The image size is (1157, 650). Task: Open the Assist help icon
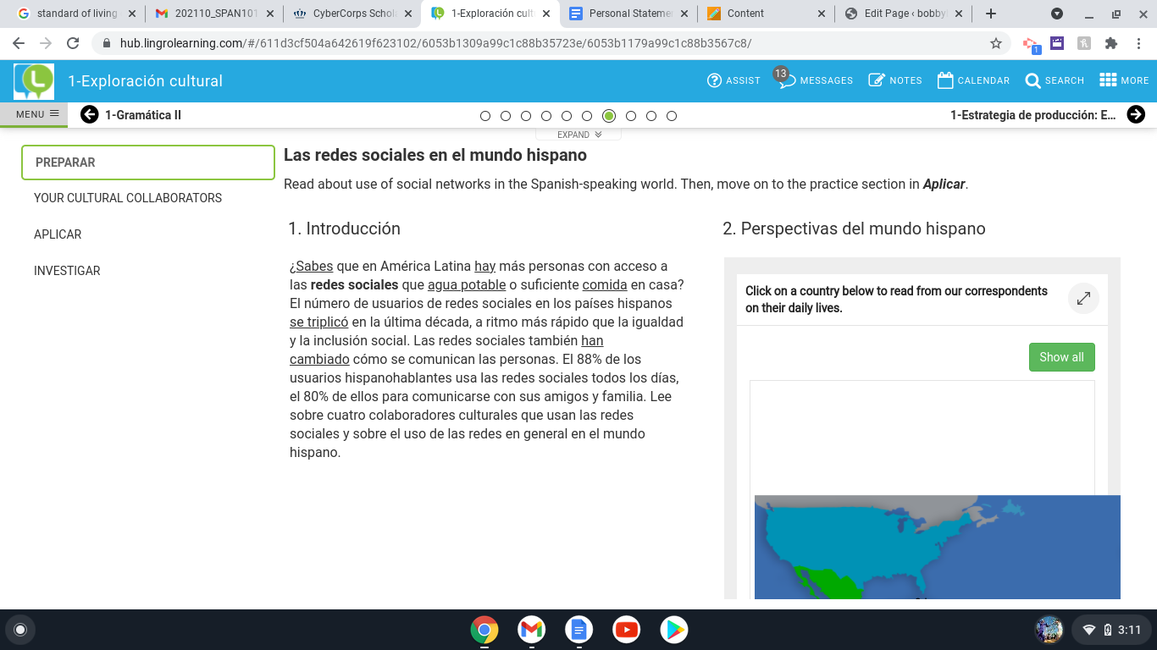pyautogui.click(x=714, y=80)
